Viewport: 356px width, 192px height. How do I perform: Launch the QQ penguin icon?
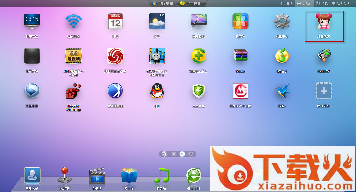click(x=157, y=91)
